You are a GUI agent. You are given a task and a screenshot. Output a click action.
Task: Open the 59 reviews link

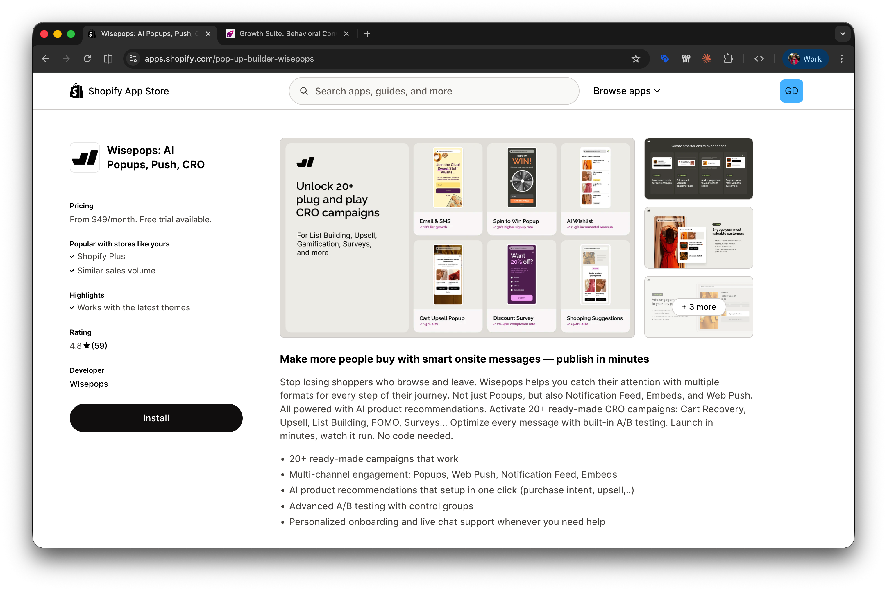pyautogui.click(x=99, y=346)
